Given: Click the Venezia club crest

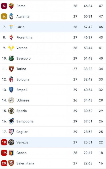Looking at the screenshot, I should point(11,142).
